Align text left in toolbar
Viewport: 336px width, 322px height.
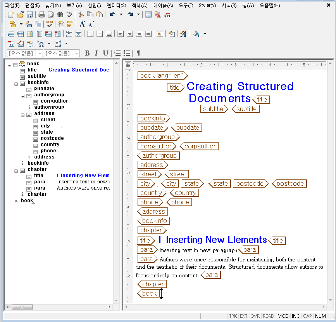pyautogui.click(x=121, y=34)
